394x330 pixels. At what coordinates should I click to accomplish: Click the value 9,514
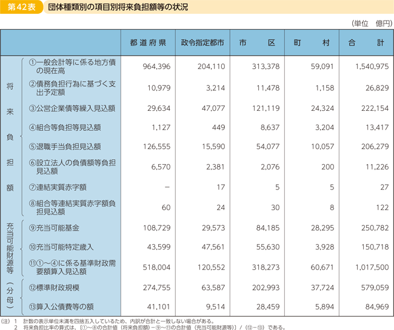215,306
